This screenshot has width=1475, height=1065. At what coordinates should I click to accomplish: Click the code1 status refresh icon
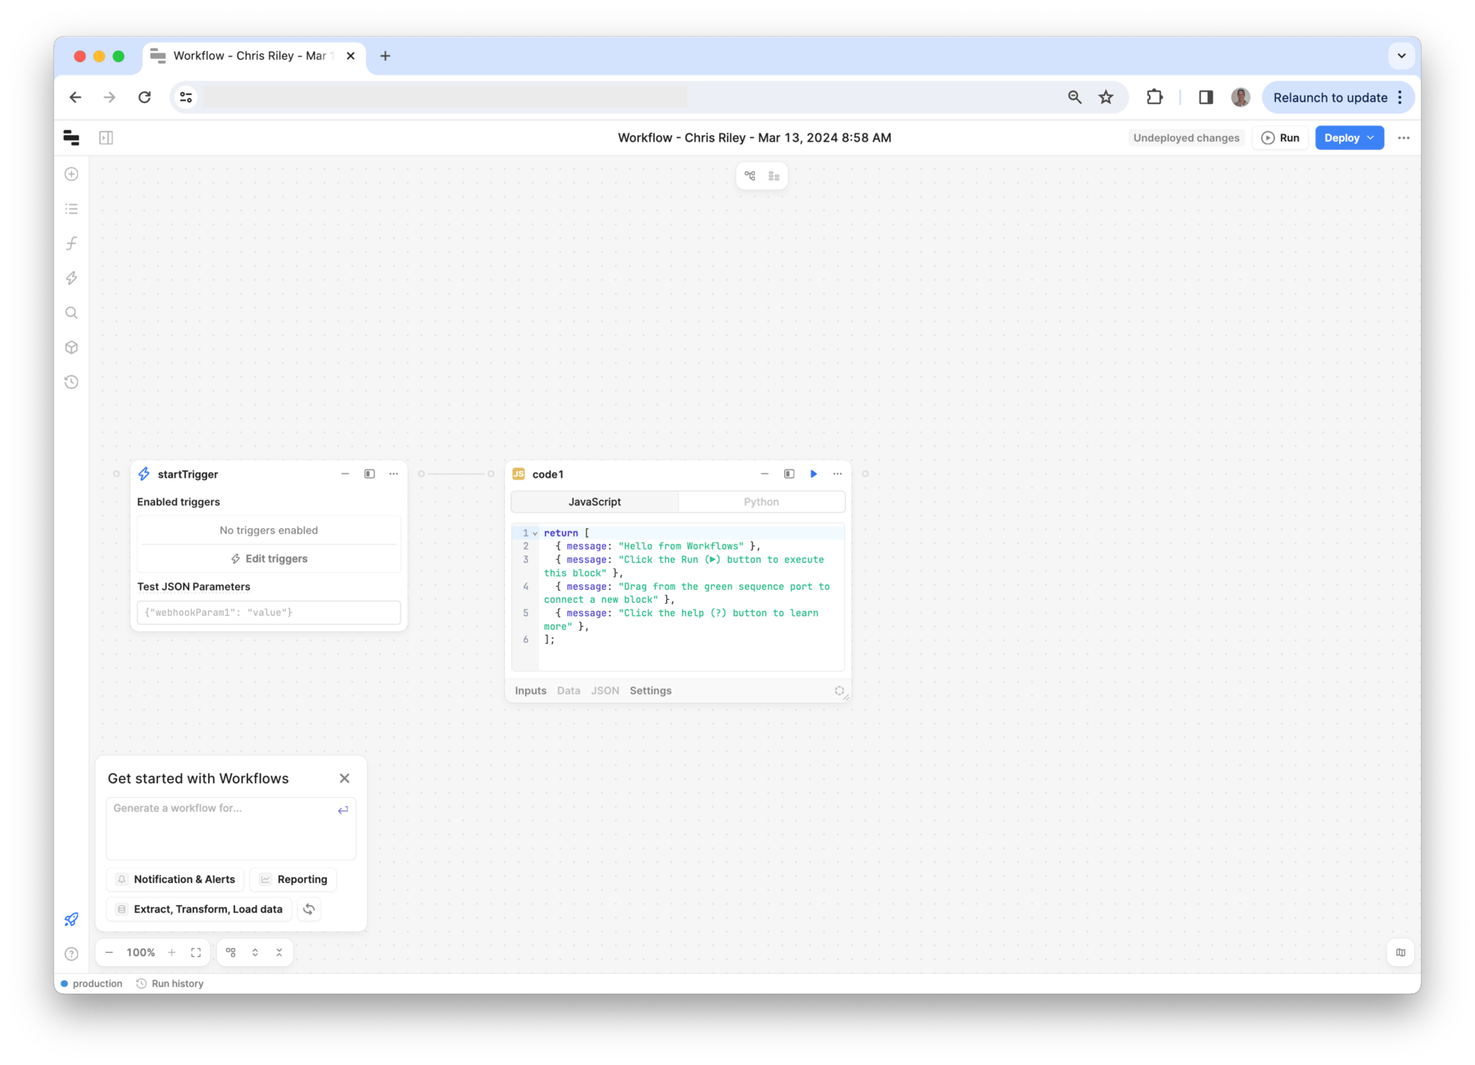click(x=839, y=691)
